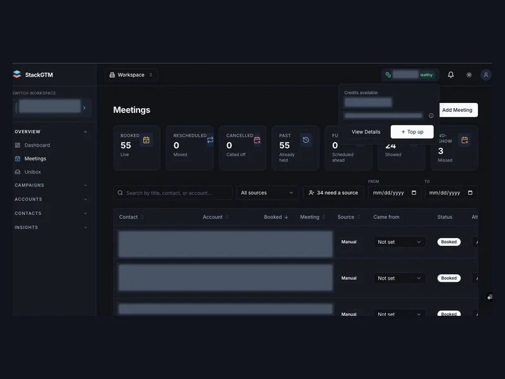Focus the search by title field
505x379 pixels.
click(172, 193)
